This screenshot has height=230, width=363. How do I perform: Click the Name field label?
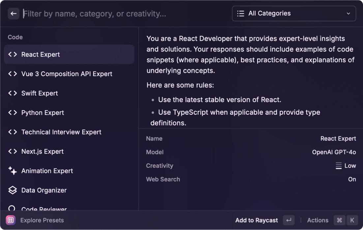(x=154, y=139)
